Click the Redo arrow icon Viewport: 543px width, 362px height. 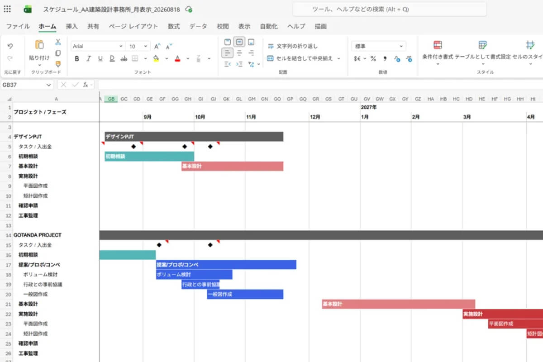[x=10, y=58]
